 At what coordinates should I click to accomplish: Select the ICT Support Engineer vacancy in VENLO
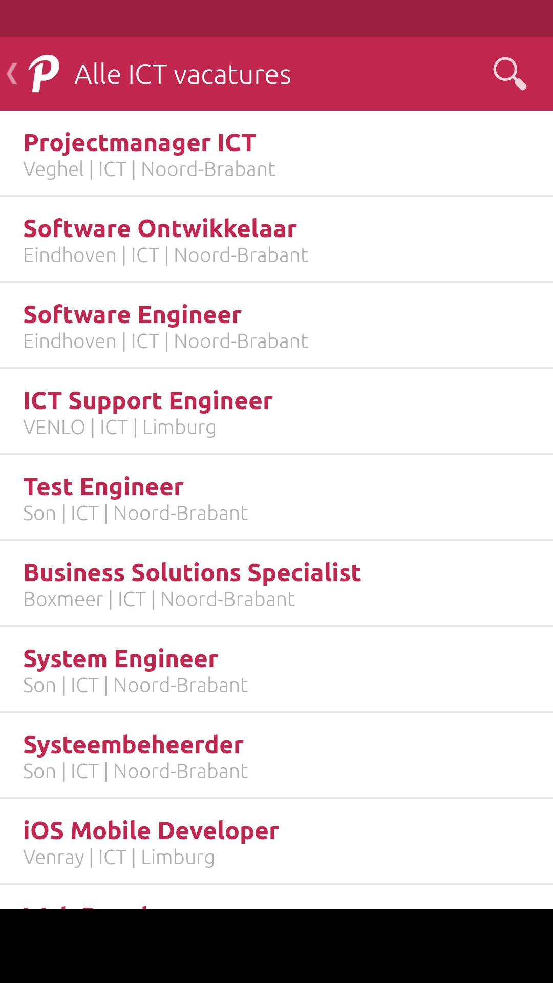click(x=148, y=401)
